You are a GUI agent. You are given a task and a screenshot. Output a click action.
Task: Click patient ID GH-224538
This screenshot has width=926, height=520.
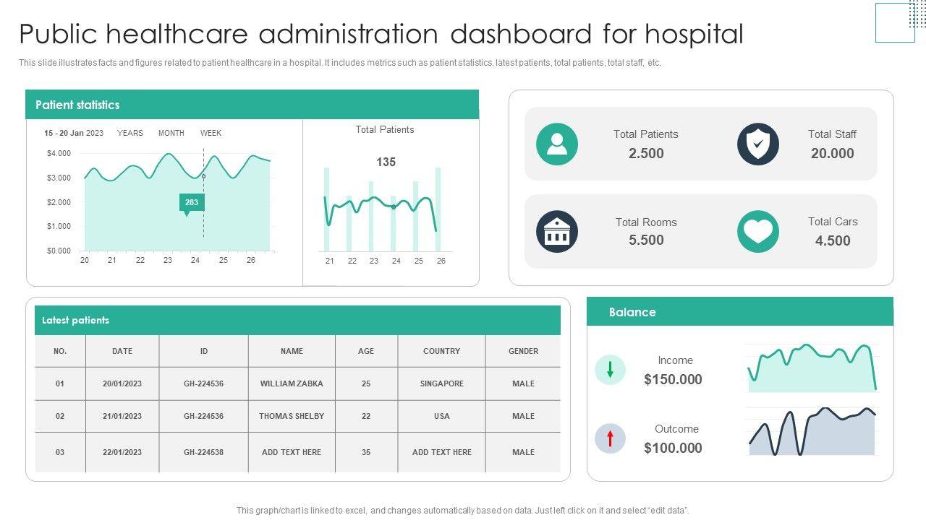(203, 452)
